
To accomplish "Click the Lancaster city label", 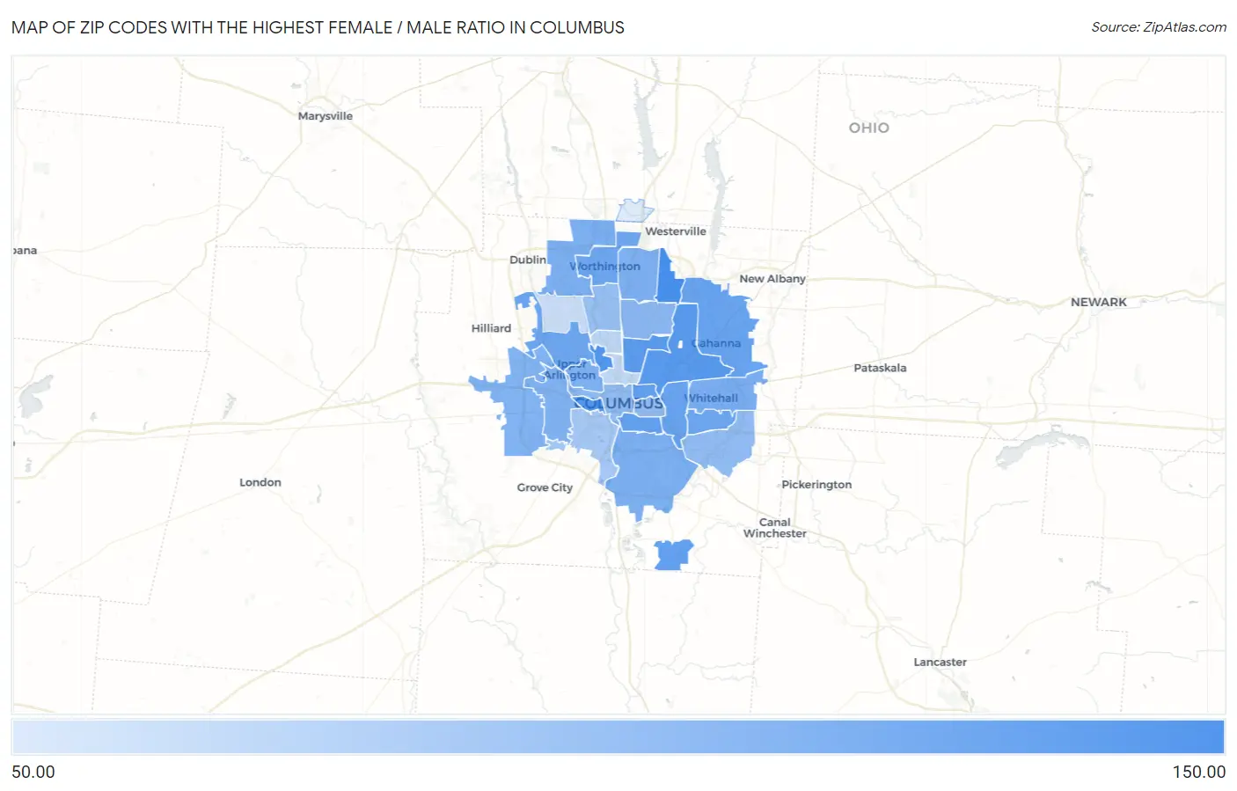I will pyautogui.click(x=940, y=663).
